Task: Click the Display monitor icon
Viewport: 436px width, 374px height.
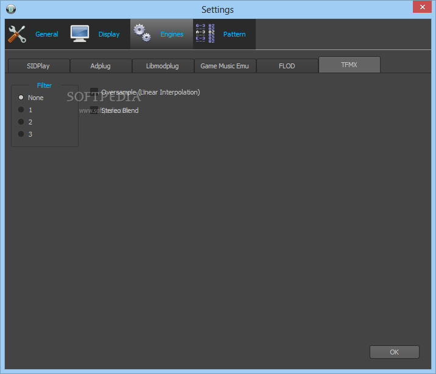Action: (80, 34)
